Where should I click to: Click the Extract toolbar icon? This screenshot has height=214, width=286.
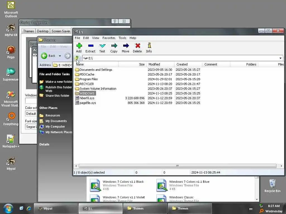coord(90,48)
